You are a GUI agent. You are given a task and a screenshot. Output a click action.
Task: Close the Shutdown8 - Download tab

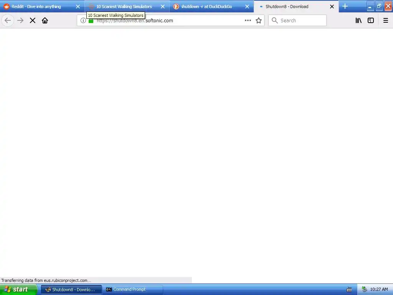[x=332, y=7]
